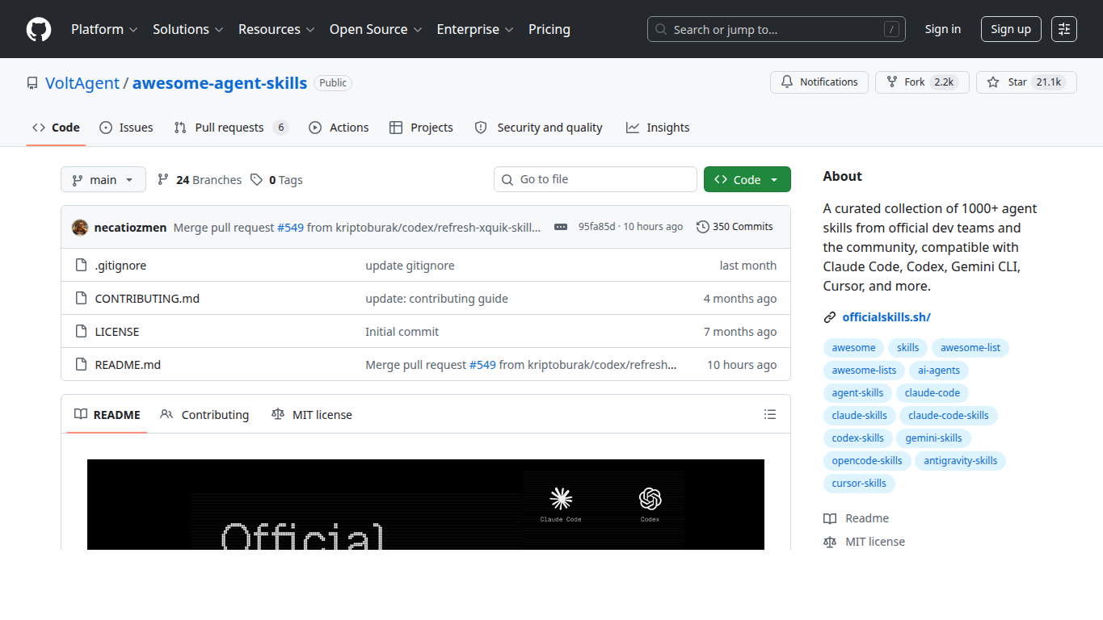The image size is (1103, 620).
Task: Open the Pricing page
Action: coord(549,29)
